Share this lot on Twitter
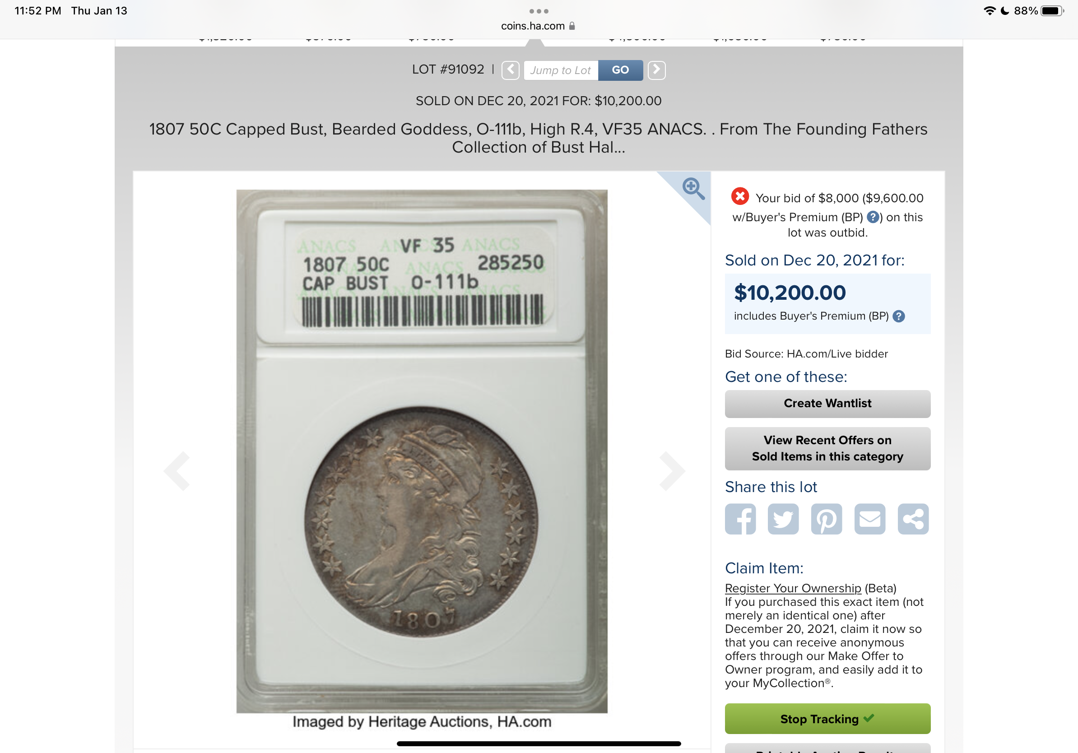The width and height of the screenshot is (1078, 753). pyautogui.click(x=783, y=519)
